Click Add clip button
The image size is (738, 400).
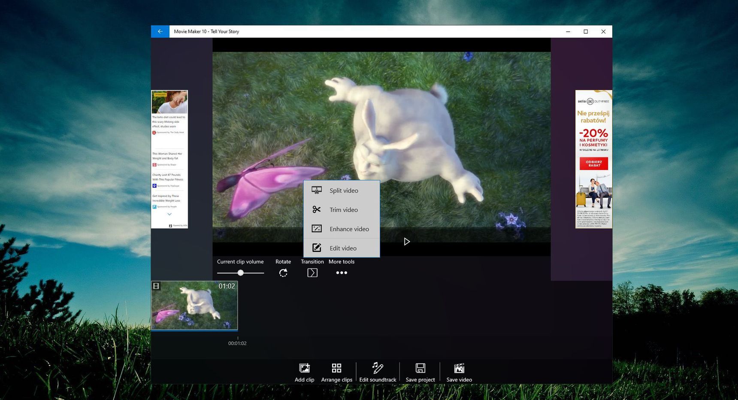click(304, 372)
